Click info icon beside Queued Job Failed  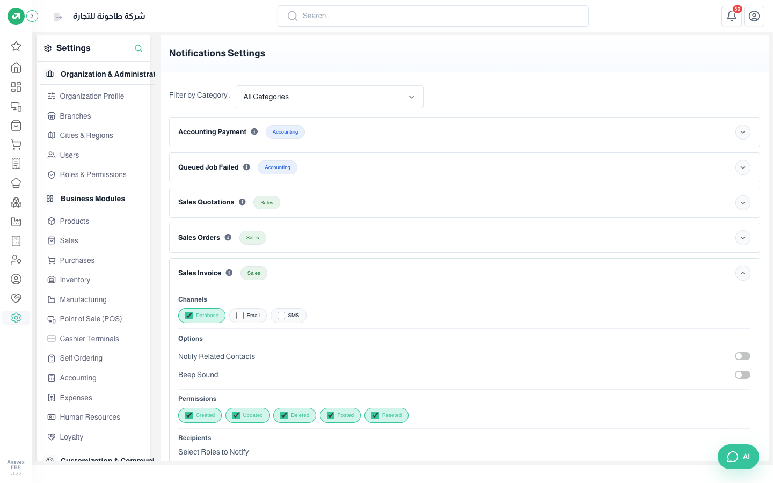tap(246, 167)
